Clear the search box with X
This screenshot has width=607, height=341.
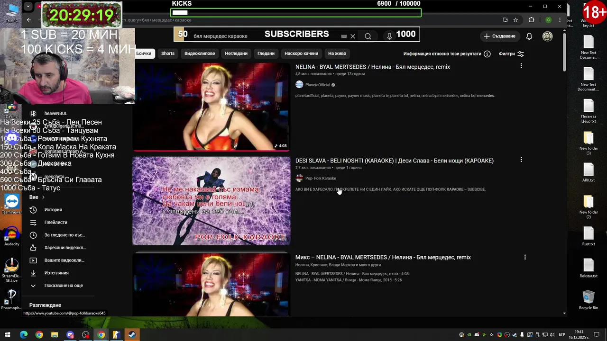353,36
